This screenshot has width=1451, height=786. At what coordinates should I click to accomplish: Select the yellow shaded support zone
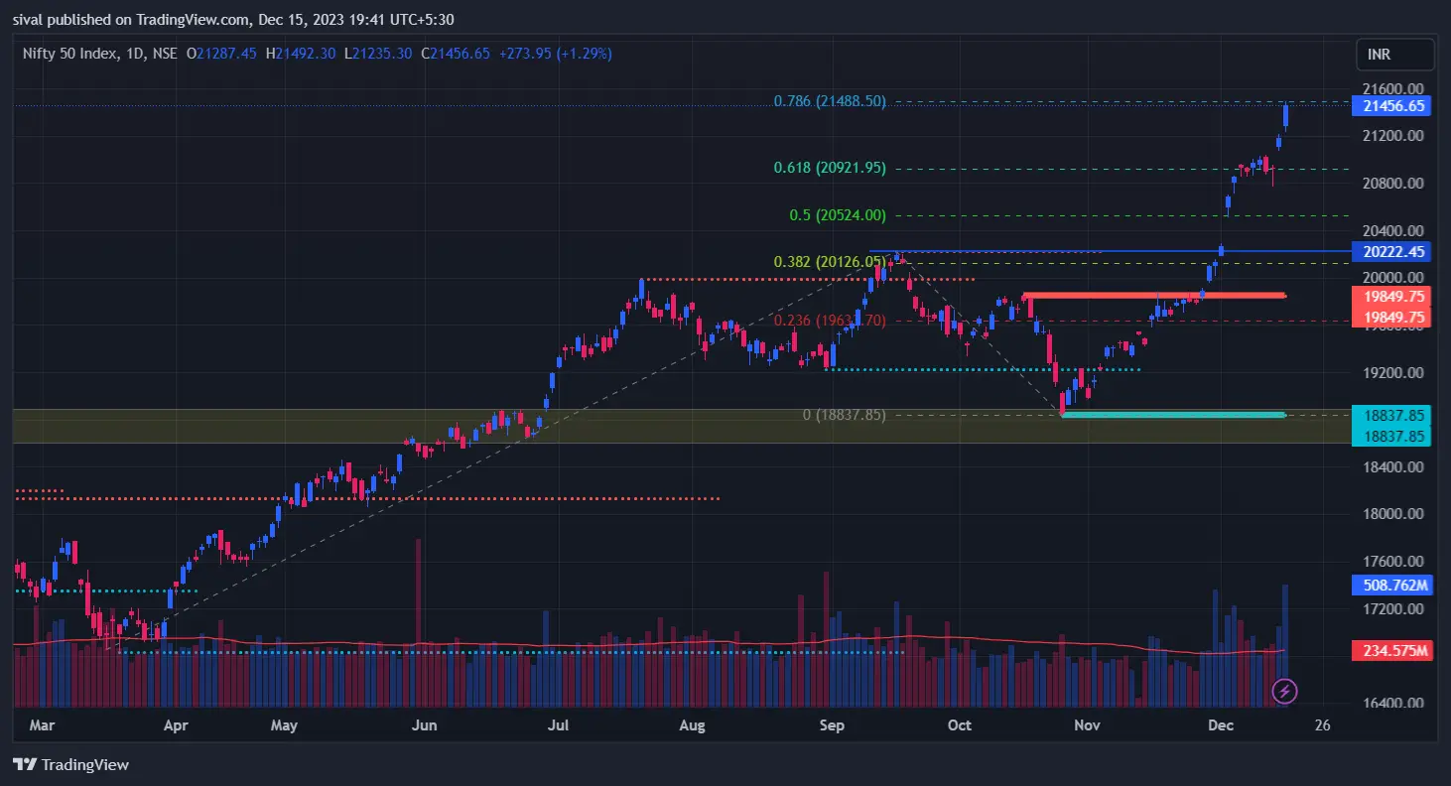pyautogui.click(x=683, y=427)
